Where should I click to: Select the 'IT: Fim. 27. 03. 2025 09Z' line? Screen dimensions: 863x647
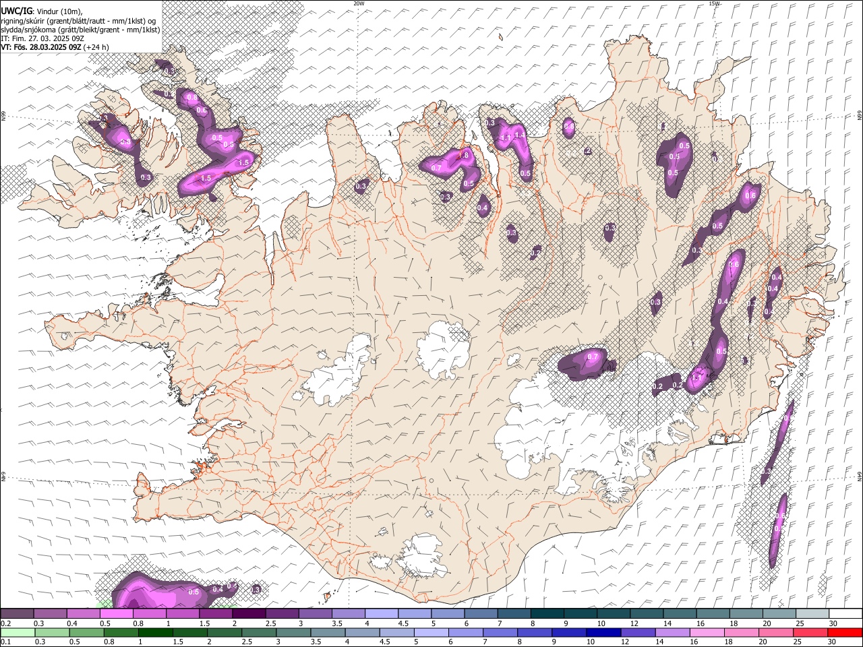point(42,38)
